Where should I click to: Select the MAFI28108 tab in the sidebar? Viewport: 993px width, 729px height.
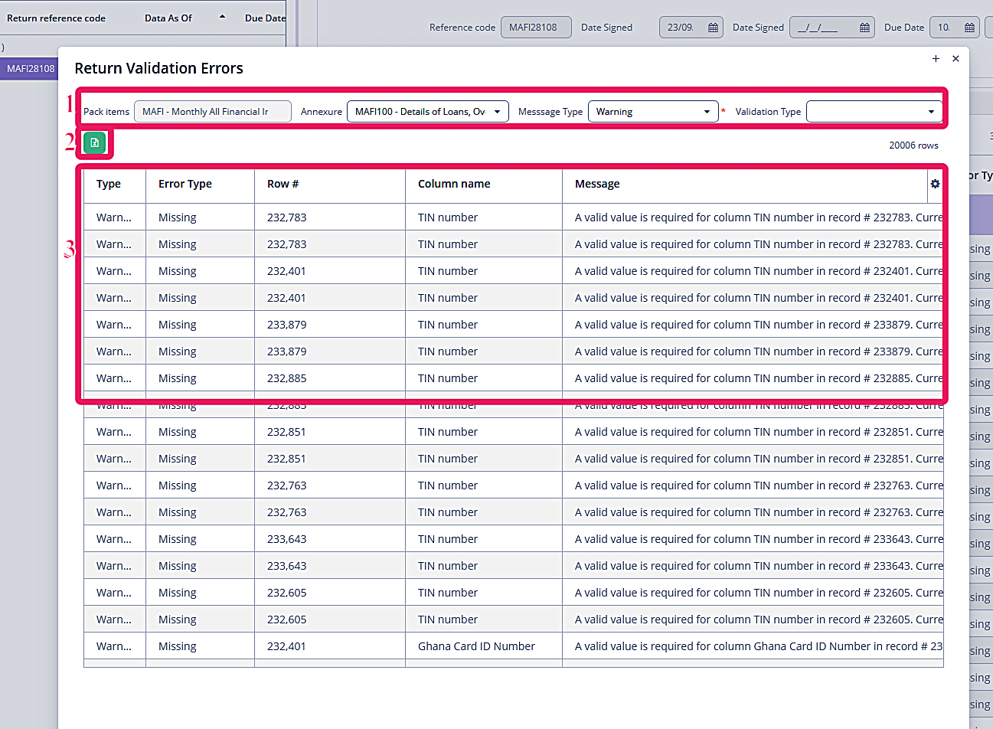click(x=29, y=68)
